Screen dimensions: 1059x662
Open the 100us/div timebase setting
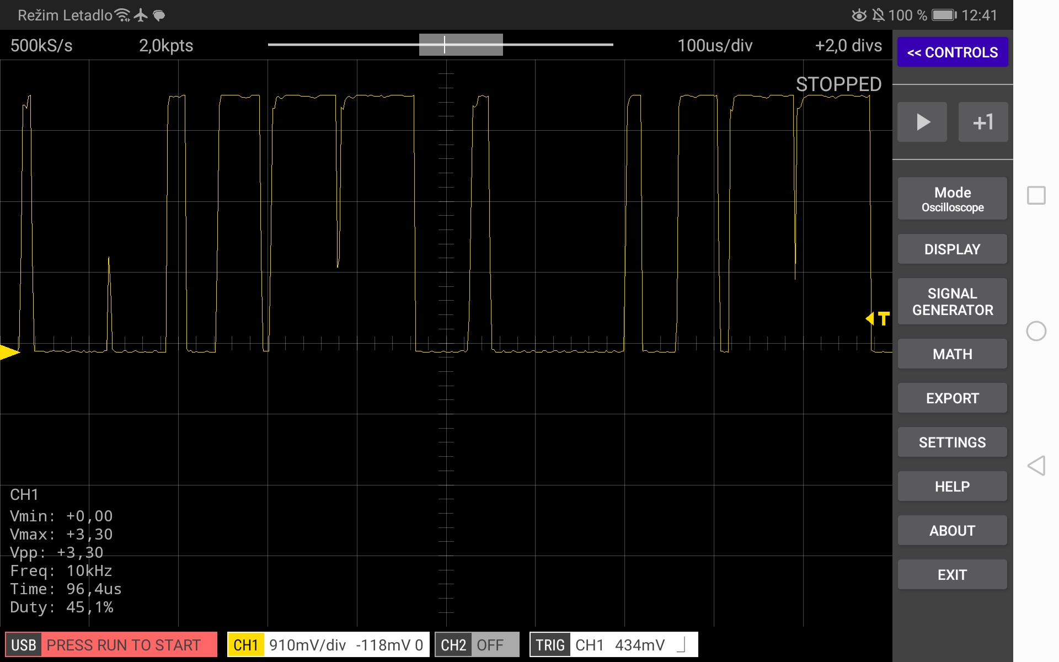[x=714, y=46]
